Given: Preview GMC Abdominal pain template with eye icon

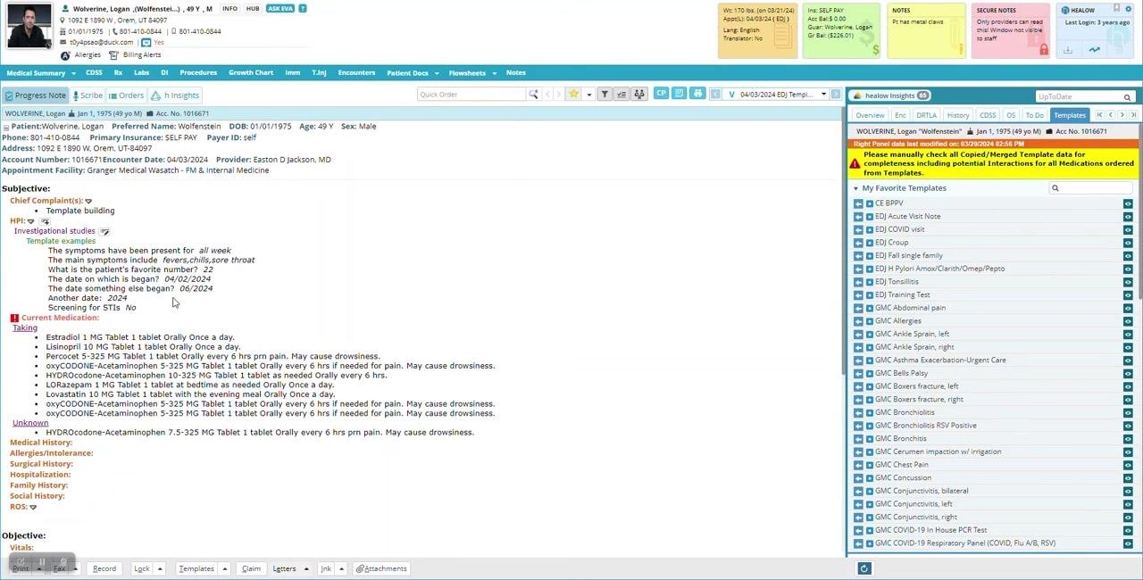Looking at the screenshot, I should (x=1128, y=308).
